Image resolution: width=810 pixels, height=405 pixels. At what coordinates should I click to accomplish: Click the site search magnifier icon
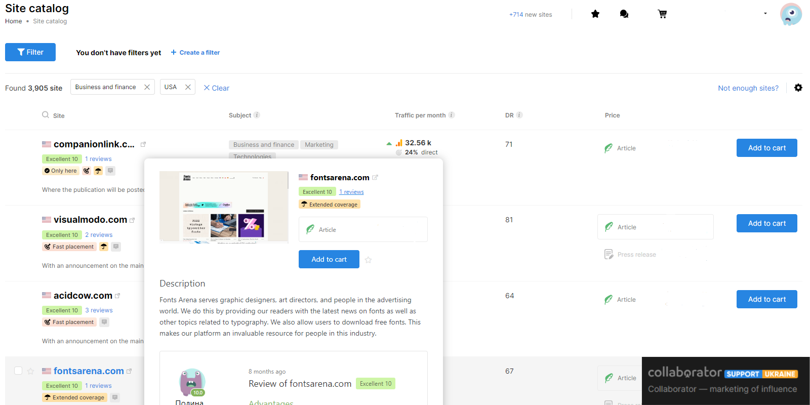(x=46, y=115)
